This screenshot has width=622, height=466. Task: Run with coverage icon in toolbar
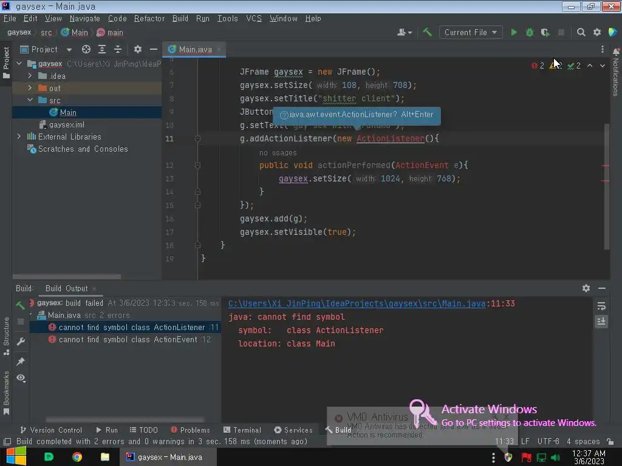click(x=545, y=33)
